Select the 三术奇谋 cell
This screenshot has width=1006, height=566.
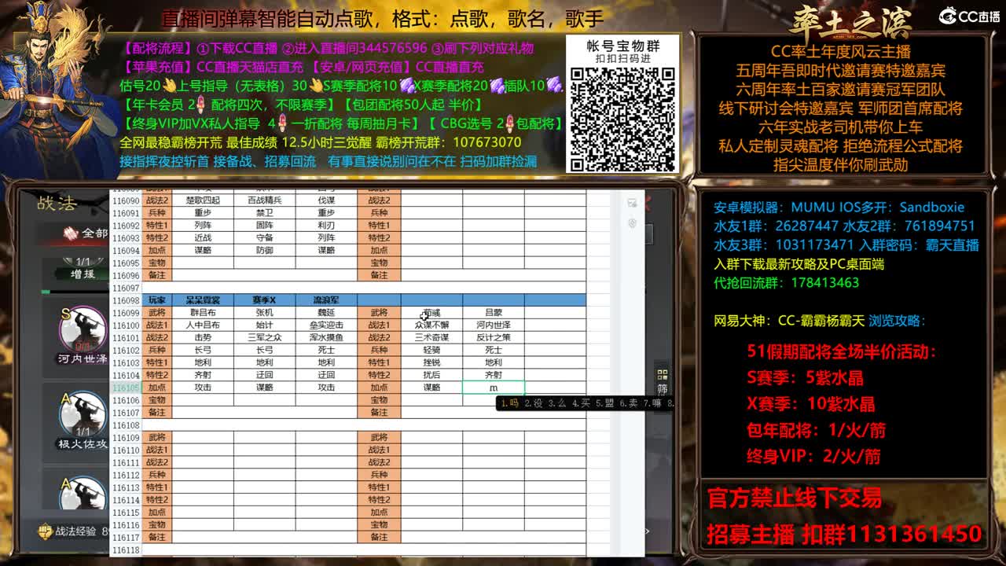(432, 338)
